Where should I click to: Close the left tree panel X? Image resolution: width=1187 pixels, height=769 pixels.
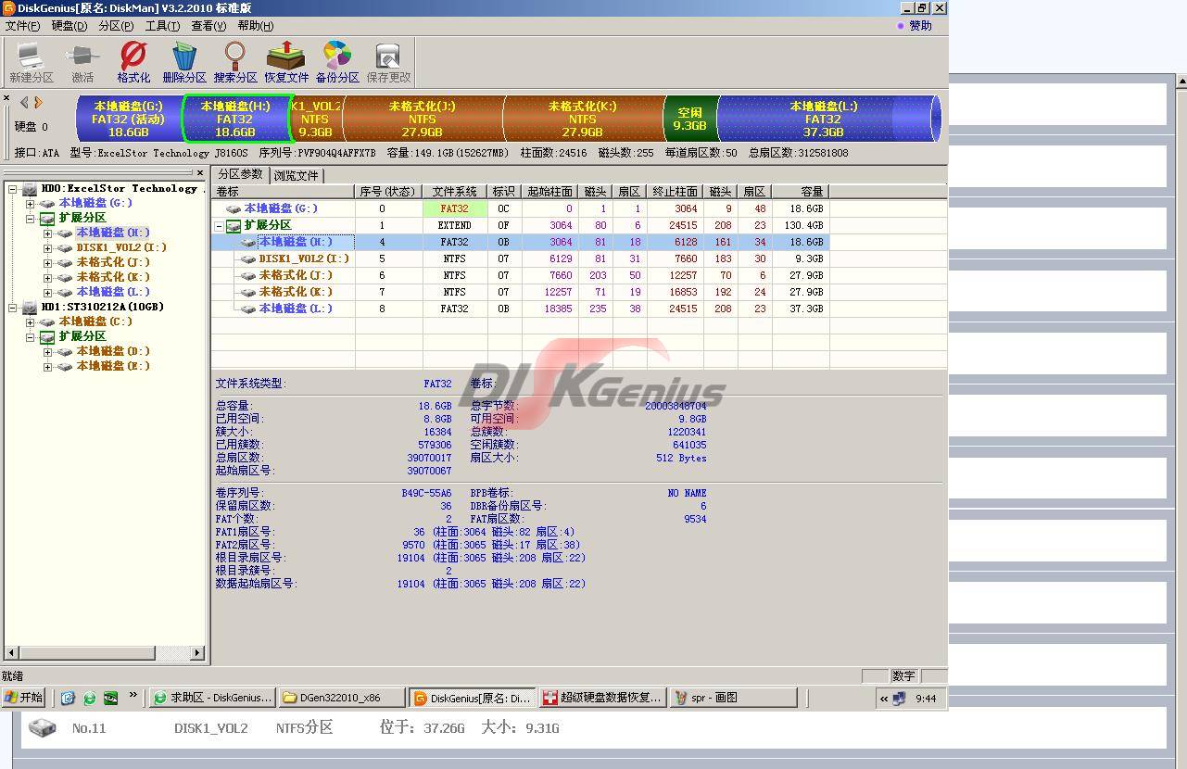[x=199, y=173]
